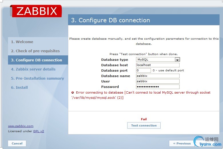The image size is (223, 149).
Task: Focus the Database port field
Action: (143, 71)
